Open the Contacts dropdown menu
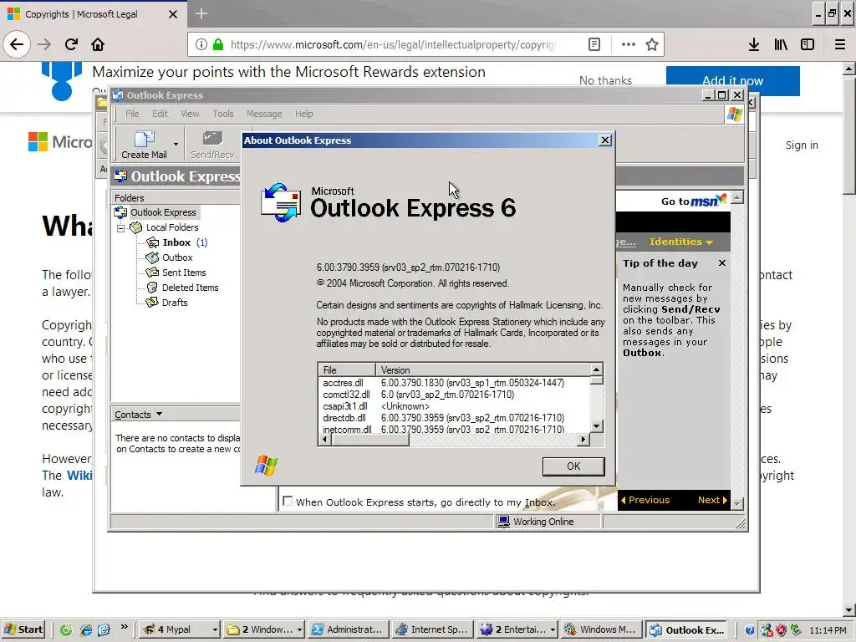 pos(139,415)
